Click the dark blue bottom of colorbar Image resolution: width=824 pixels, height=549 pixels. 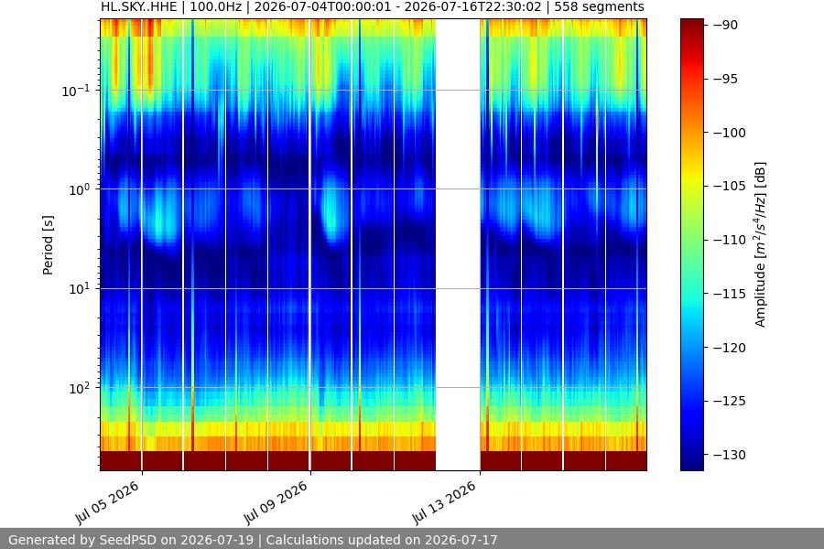(691, 461)
